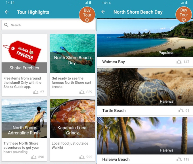The image size is (193, 164).
Task: Go back from Tour Highlights screen
Action: click(x=7, y=12)
